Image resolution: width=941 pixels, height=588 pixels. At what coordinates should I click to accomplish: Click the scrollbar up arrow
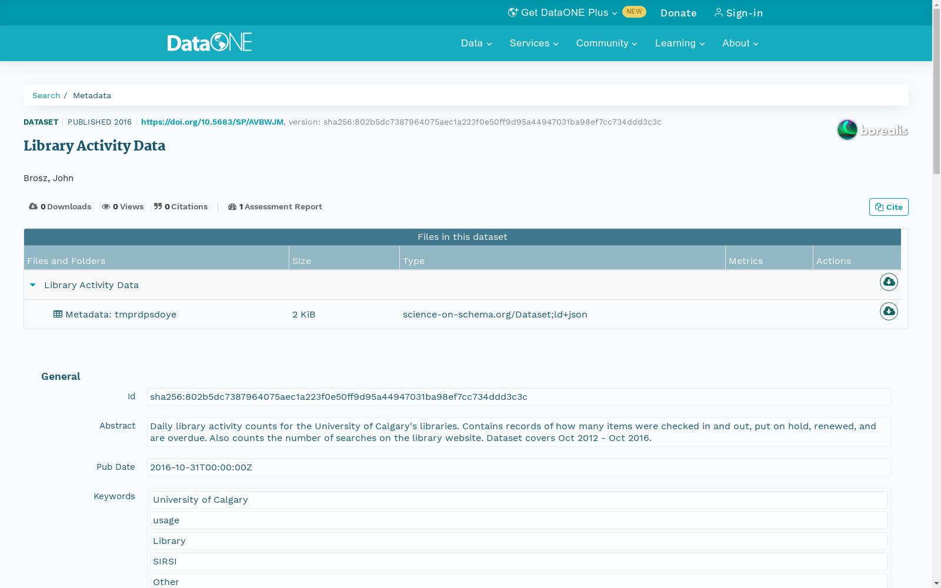[936, 4]
